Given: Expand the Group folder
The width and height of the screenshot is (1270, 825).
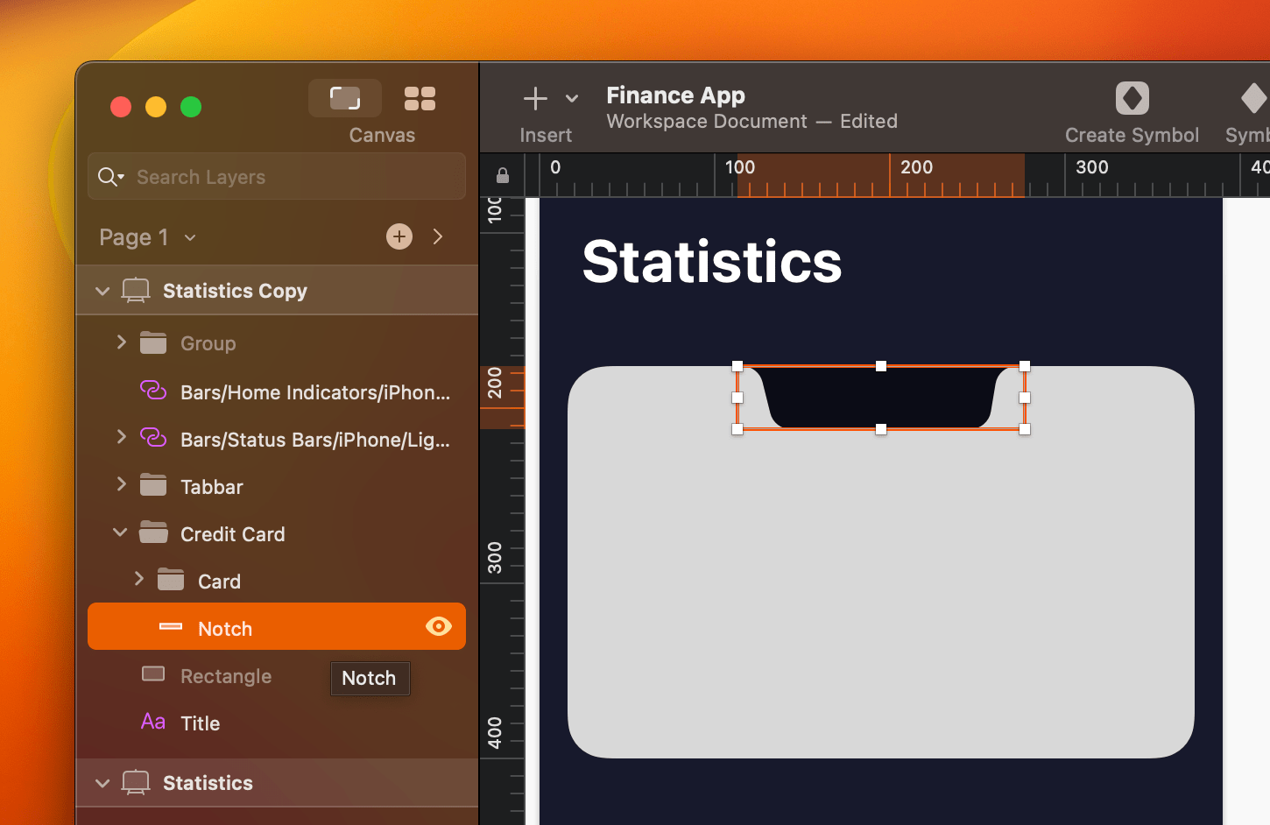Looking at the screenshot, I should click(122, 342).
